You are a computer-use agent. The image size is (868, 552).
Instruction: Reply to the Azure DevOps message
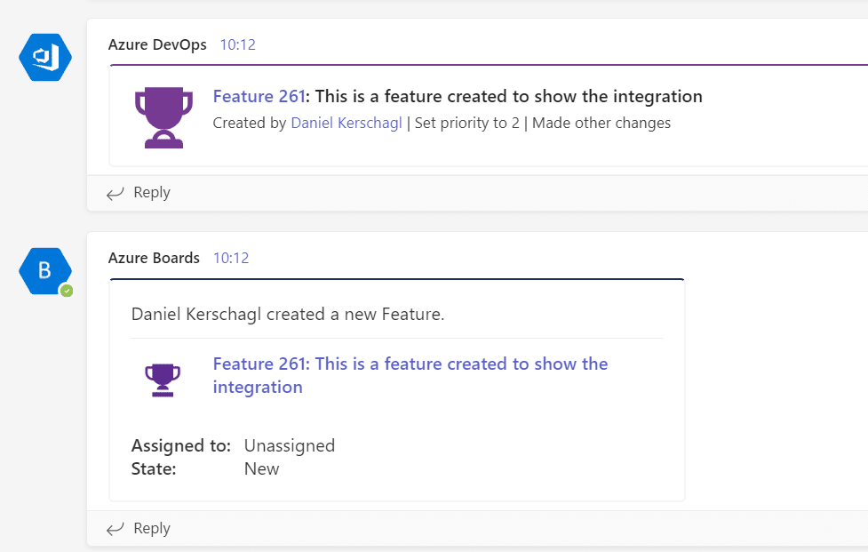click(x=152, y=193)
